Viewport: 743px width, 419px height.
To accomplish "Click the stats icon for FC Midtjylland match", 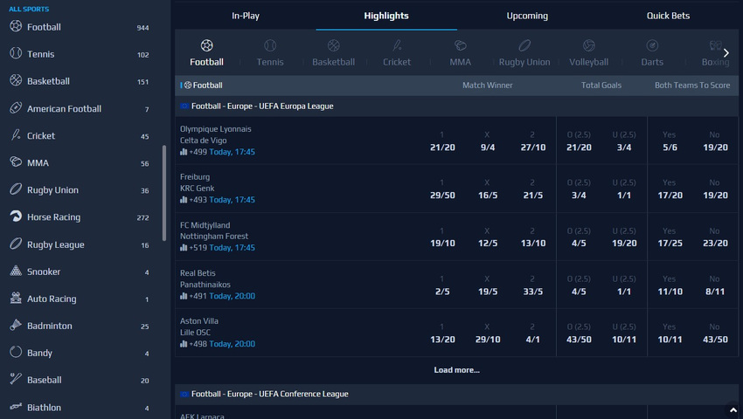I will [184, 248].
